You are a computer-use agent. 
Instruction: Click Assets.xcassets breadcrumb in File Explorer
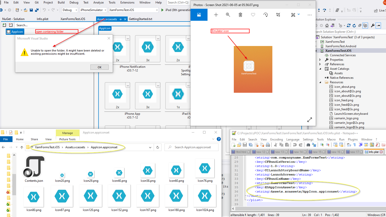point(75,147)
